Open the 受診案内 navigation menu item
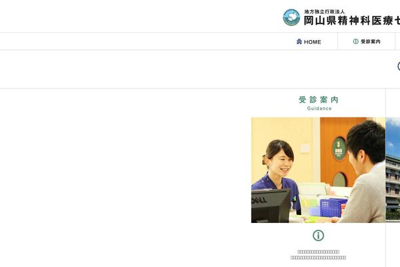Viewport: 400px width, 267px height. (x=366, y=41)
